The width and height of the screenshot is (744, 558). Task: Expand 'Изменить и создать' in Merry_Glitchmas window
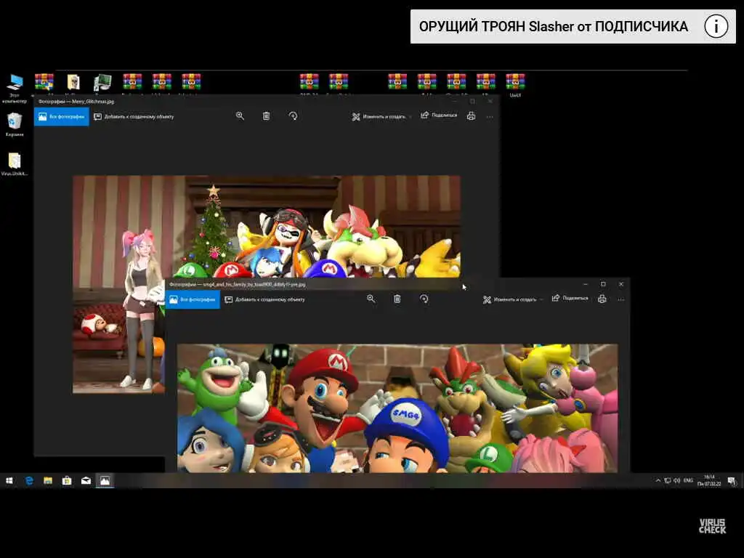(381, 116)
